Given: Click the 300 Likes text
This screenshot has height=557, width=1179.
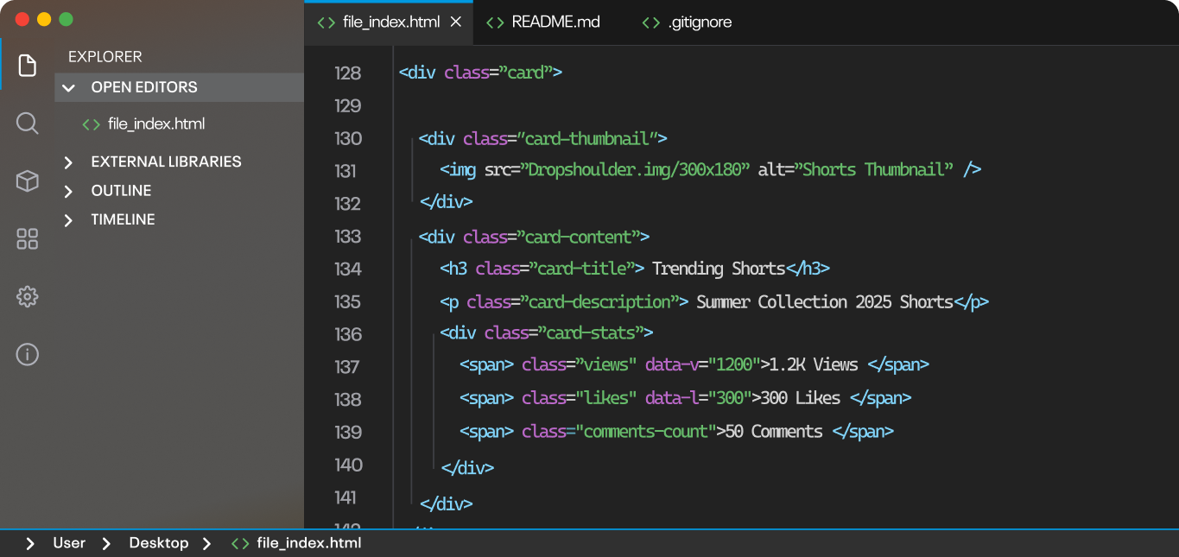Looking at the screenshot, I should (x=800, y=397).
